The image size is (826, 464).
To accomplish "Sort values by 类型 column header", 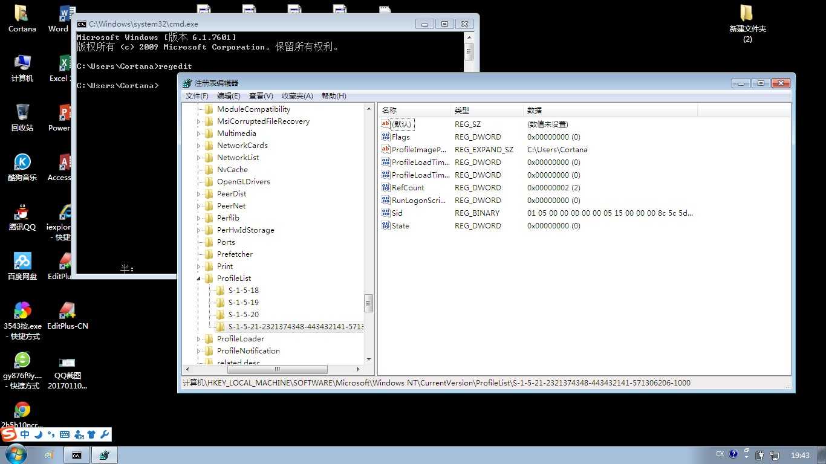I will point(487,111).
